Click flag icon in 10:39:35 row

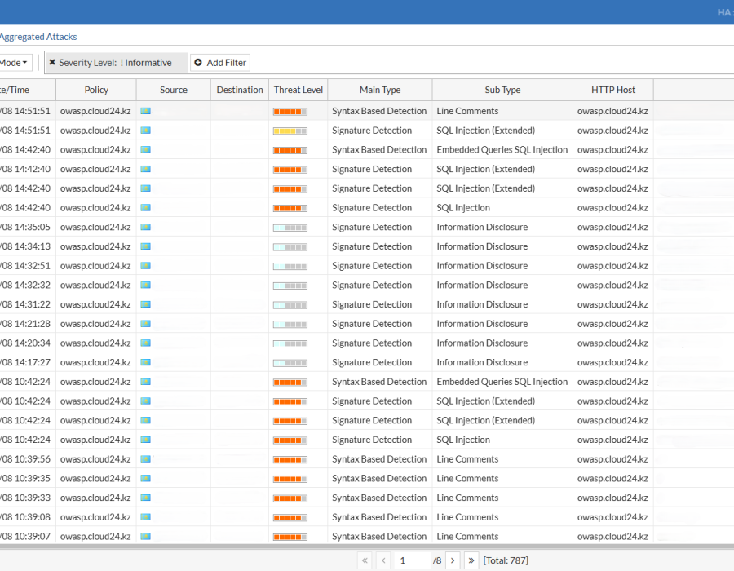146,478
